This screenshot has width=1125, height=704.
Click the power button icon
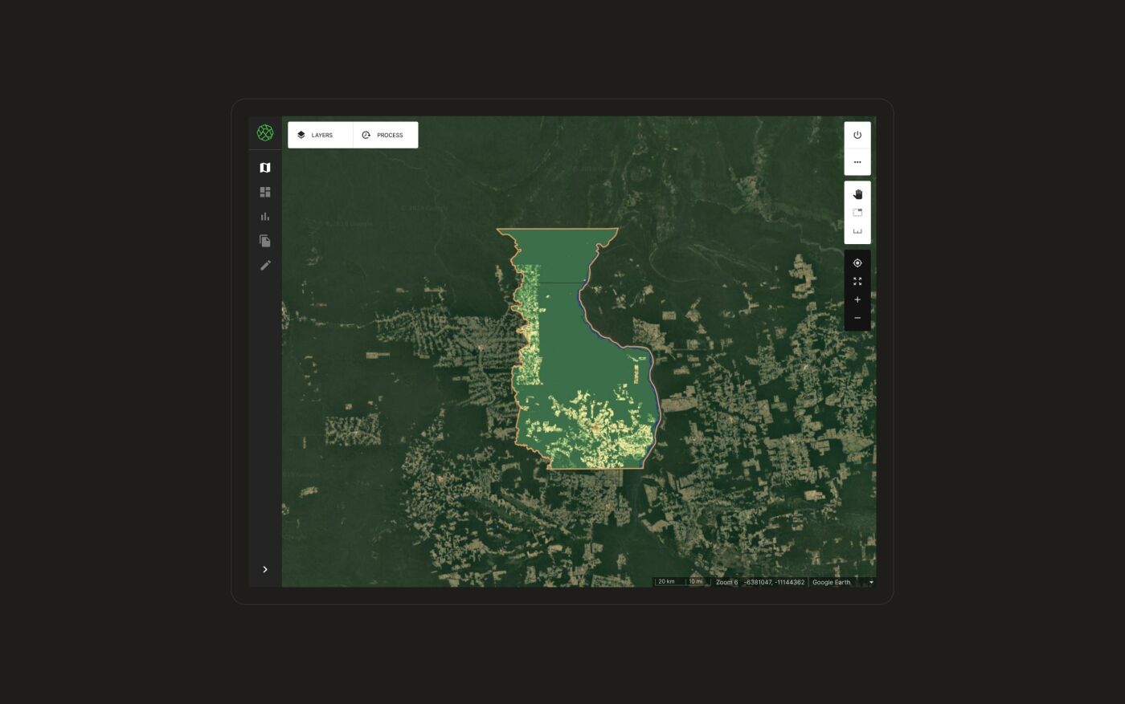pyautogui.click(x=857, y=135)
